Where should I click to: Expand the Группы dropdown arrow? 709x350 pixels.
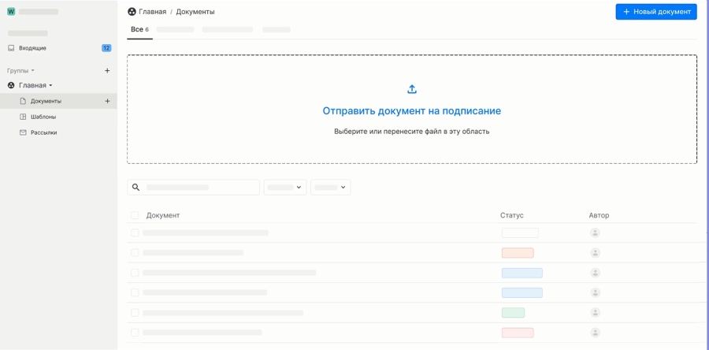[32, 71]
